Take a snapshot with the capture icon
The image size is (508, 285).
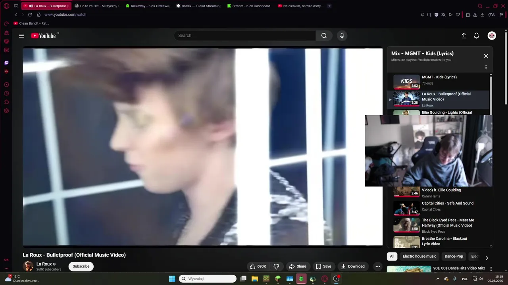[x=429, y=15]
